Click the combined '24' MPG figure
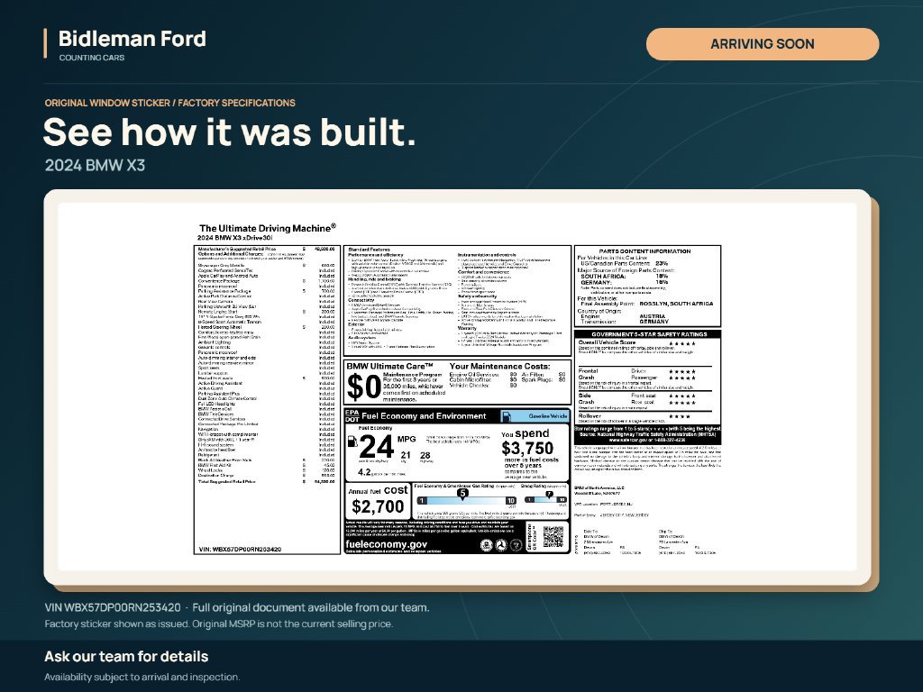This screenshot has height=692, width=923. coord(376,447)
